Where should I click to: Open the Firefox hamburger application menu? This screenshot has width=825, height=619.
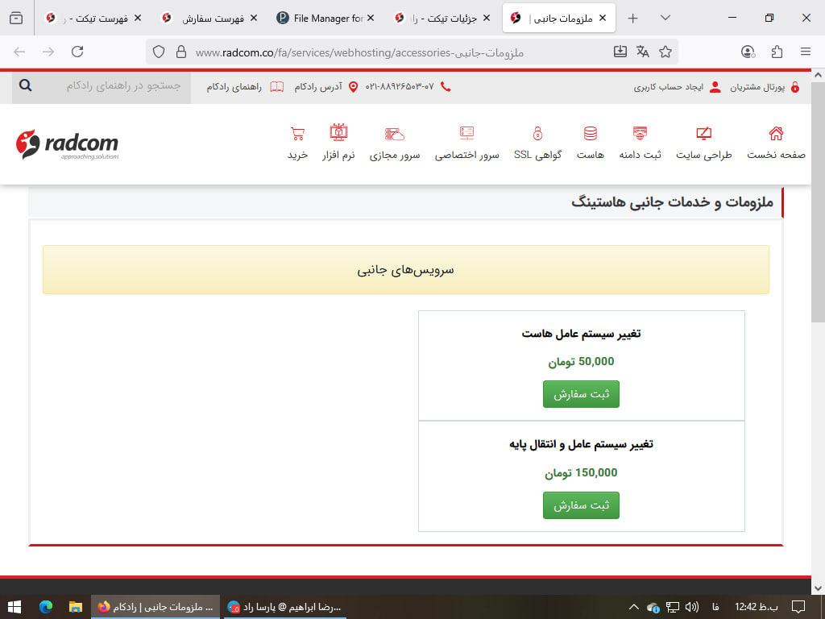806,52
